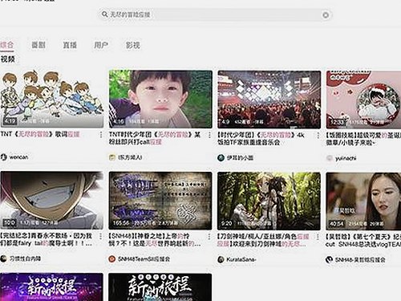
Task: Click uploader name SNH48-吴哲晗应援会
Action: [x=360, y=259]
